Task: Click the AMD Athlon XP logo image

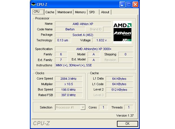Action: pyautogui.click(x=122, y=32)
